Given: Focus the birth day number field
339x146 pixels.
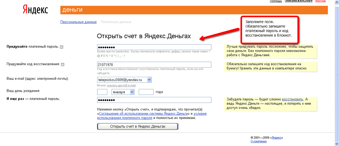Looking at the screenshot, I should tap(102, 92).
